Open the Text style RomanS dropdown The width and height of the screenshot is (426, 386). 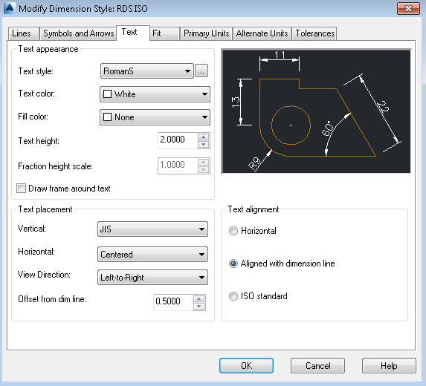tap(147, 71)
